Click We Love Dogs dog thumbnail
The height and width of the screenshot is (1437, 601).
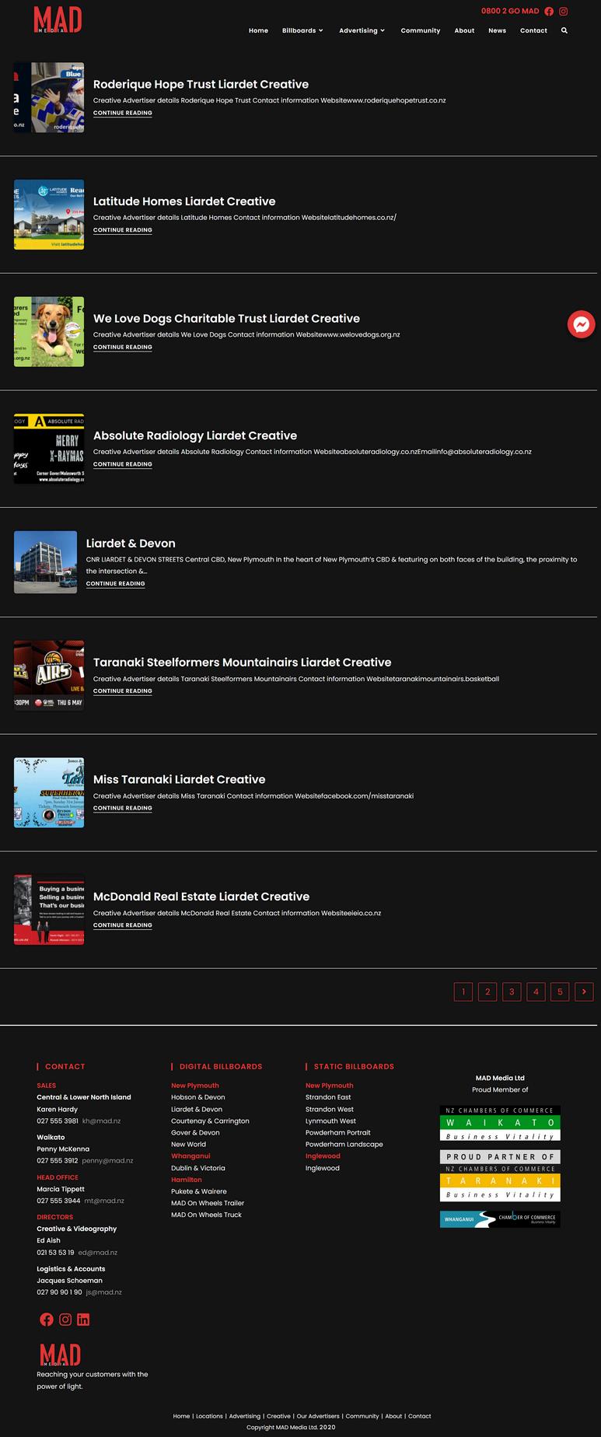49,331
